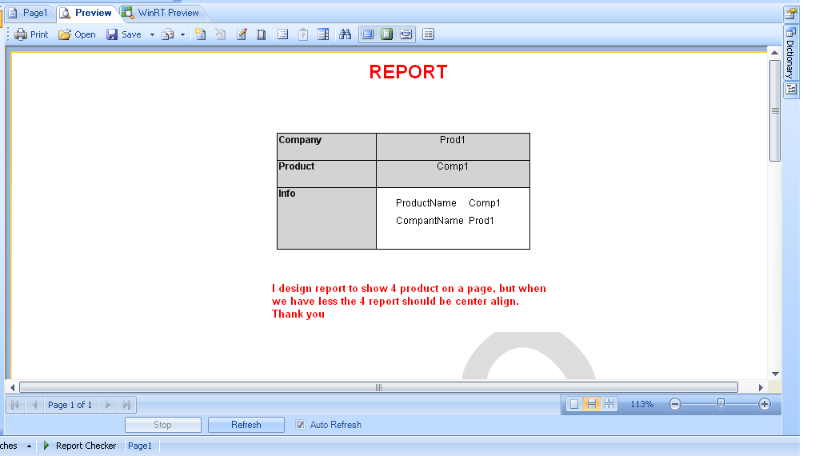819x456 pixels.
Task: Select Continuous page view mode icon
Action: coord(592,404)
